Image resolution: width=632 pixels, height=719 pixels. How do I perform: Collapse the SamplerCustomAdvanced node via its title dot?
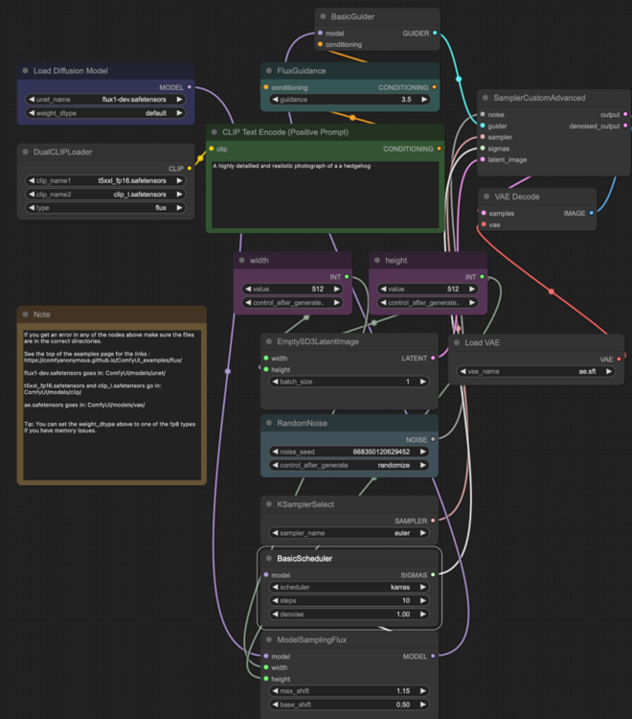(485, 98)
